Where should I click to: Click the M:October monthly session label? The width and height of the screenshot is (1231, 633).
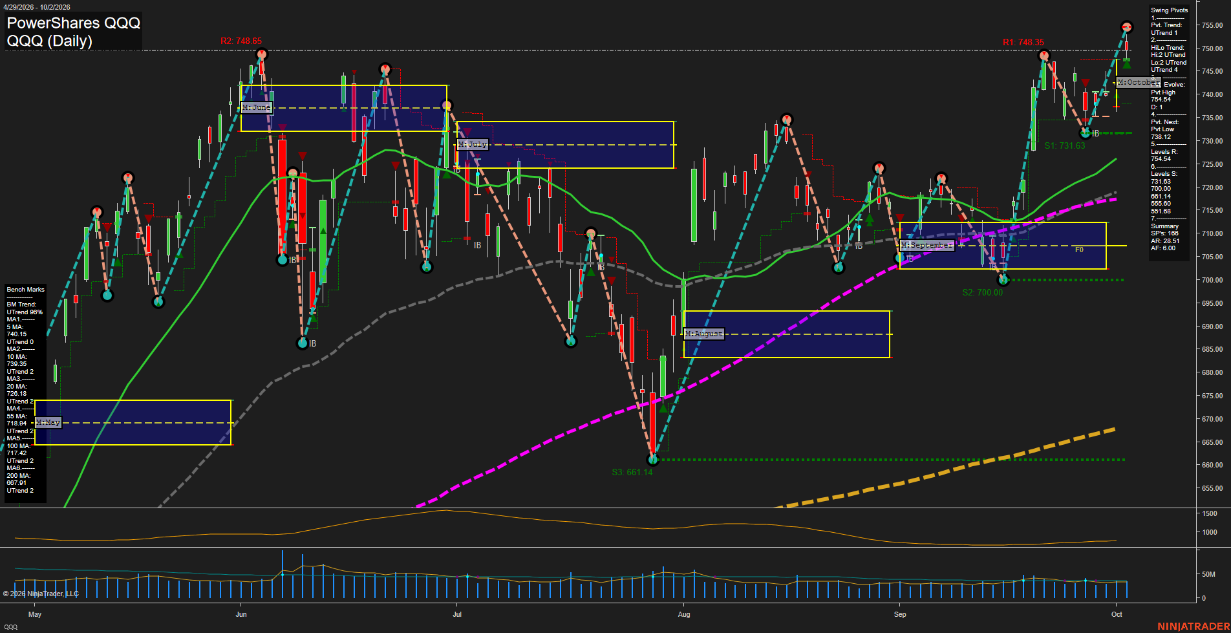pos(1138,82)
